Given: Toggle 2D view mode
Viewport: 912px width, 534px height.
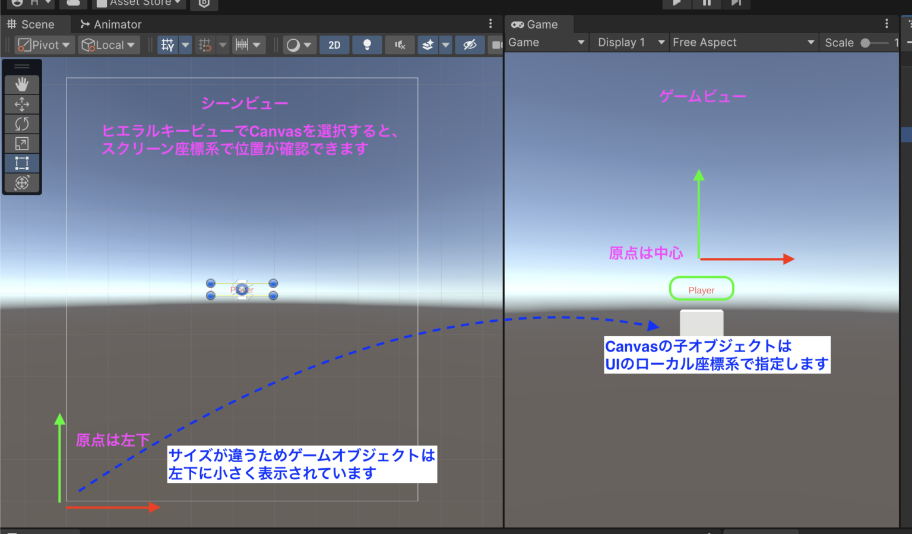Looking at the screenshot, I should tap(334, 45).
